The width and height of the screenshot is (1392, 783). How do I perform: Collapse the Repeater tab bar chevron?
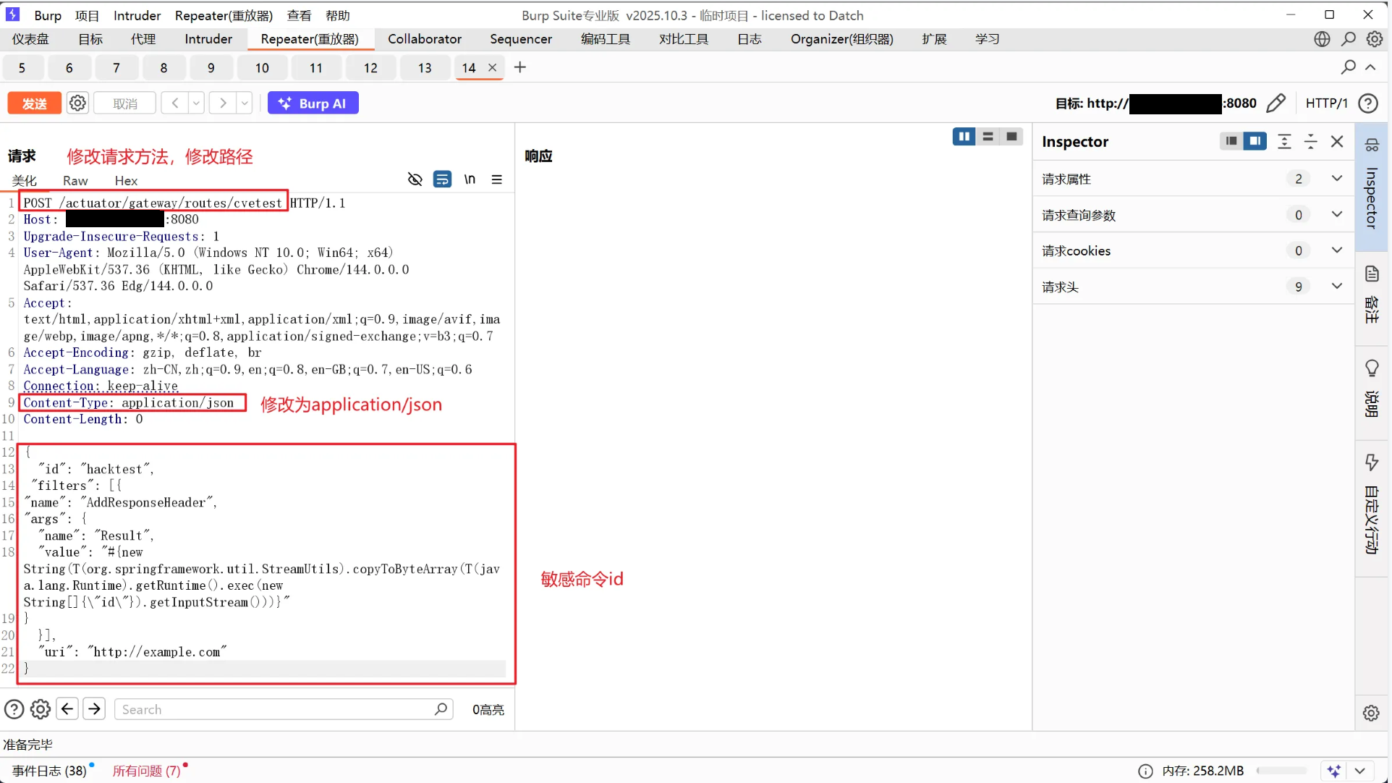point(1370,67)
